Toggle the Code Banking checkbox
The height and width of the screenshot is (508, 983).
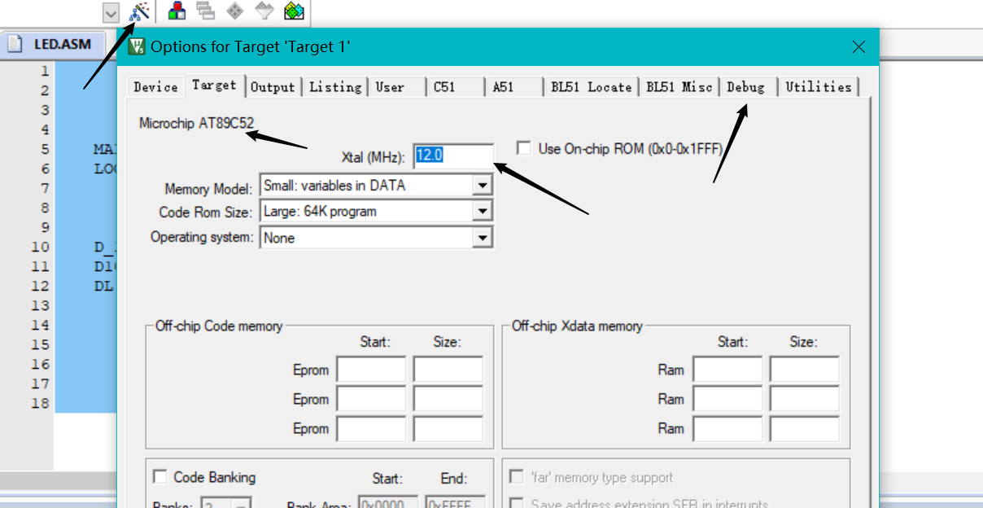(160, 477)
